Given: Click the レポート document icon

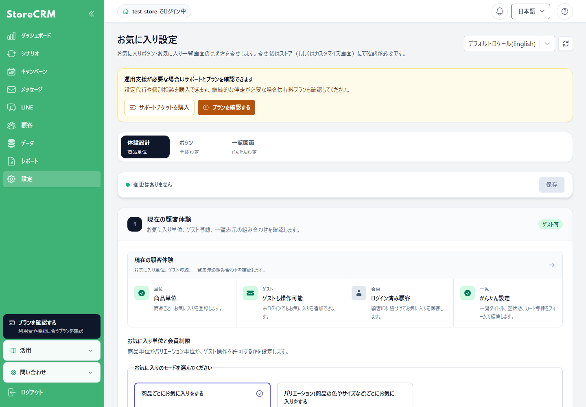Looking at the screenshot, I should pyautogui.click(x=11, y=161).
